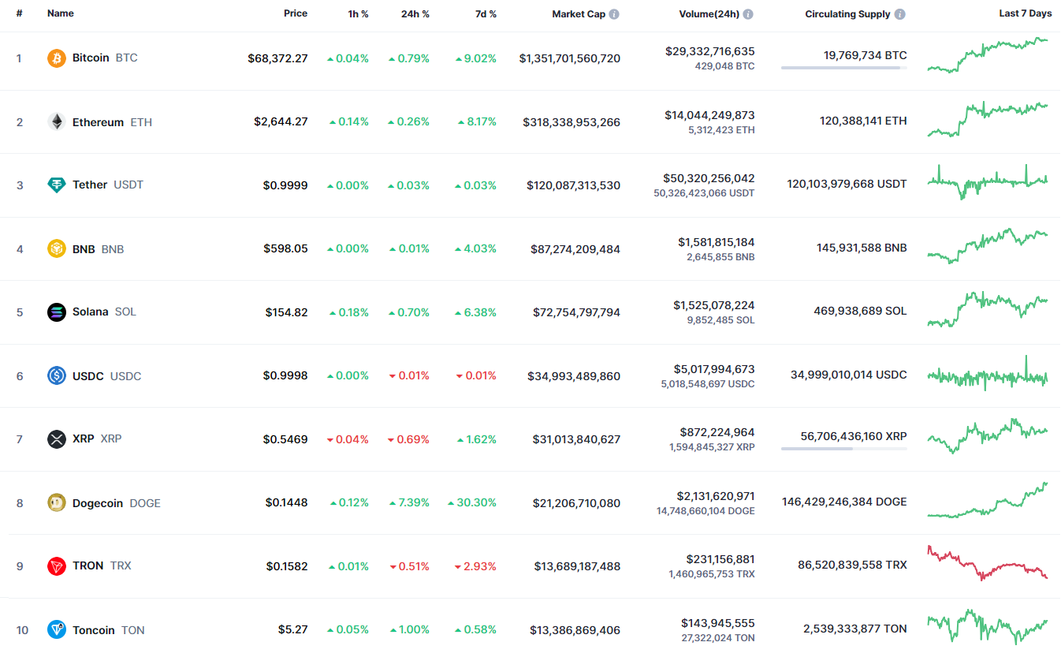Click the Tether logo icon
Image resolution: width=1061 pixels, height=657 pixels.
click(x=57, y=185)
